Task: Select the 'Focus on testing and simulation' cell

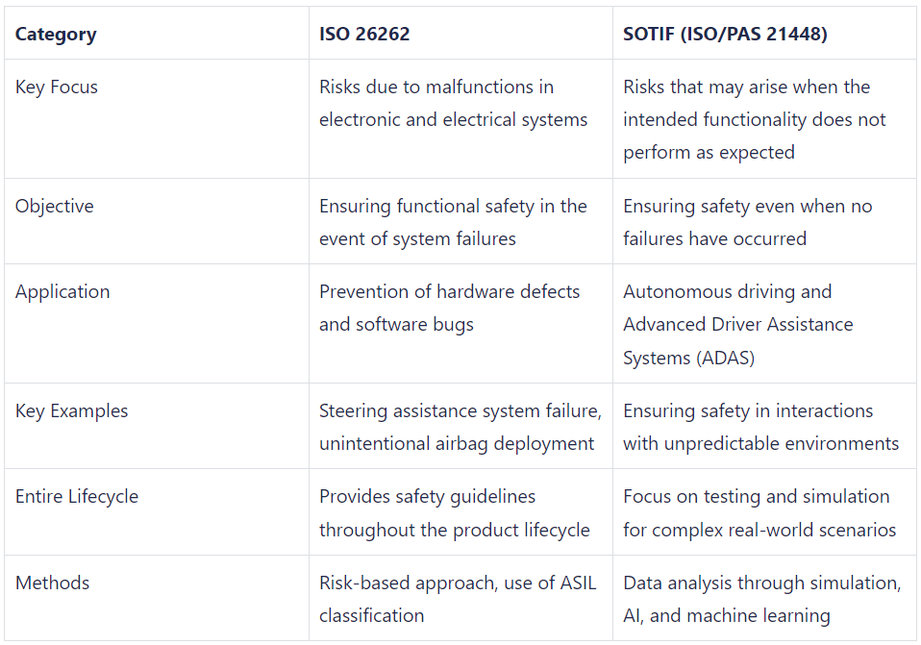Action: tap(759, 512)
